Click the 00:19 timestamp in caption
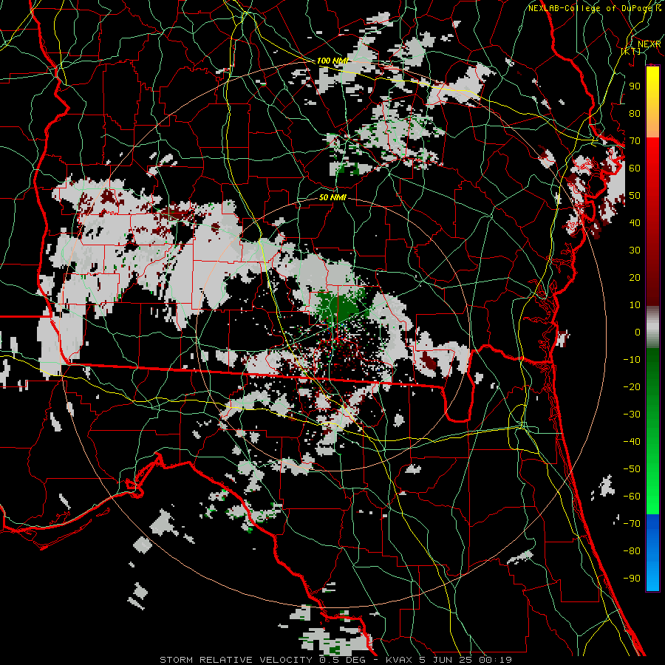665x665 pixels. coord(495,660)
